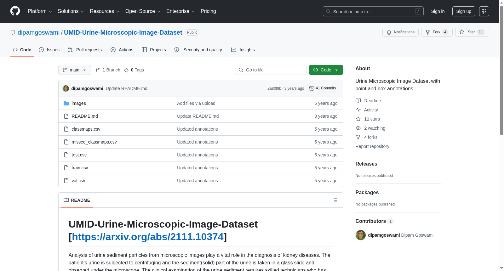The width and height of the screenshot is (504, 271).
Task: Click the val.csv file icon
Action: click(x=66, y=181)
